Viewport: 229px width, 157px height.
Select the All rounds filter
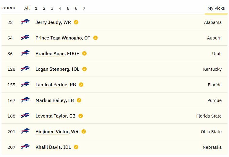coord(27,8)
